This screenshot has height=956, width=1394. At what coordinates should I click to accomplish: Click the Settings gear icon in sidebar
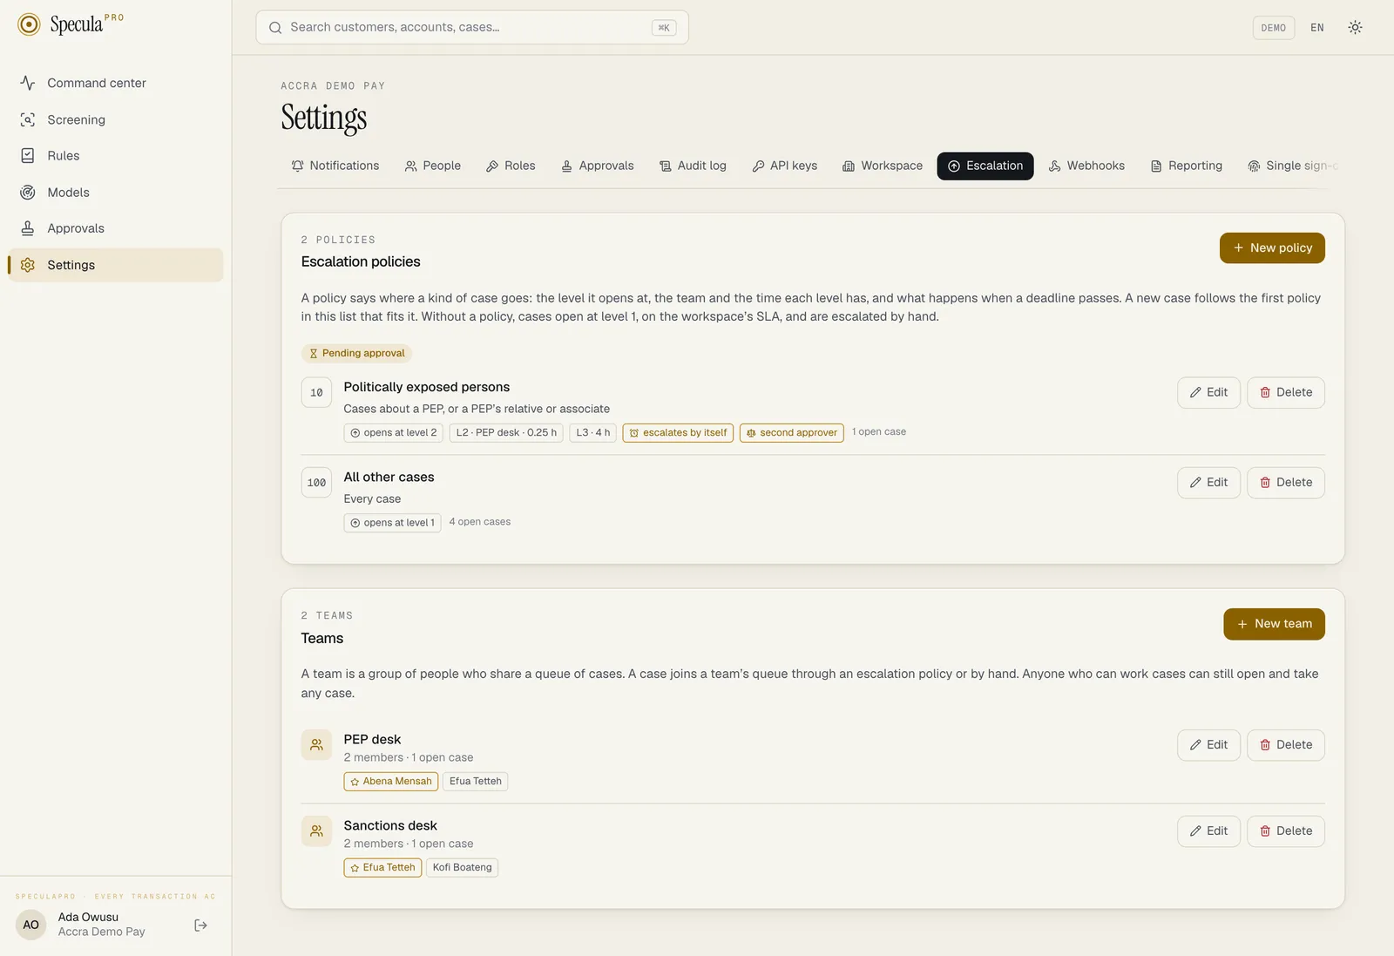[x=28, y=265]
